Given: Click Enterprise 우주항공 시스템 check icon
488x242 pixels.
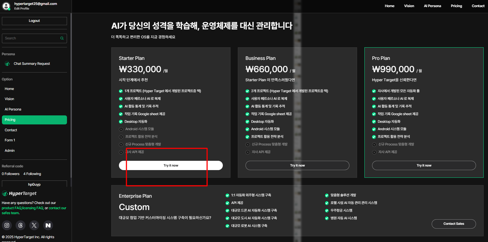Looking at the screenshot, I should [327, 211].
